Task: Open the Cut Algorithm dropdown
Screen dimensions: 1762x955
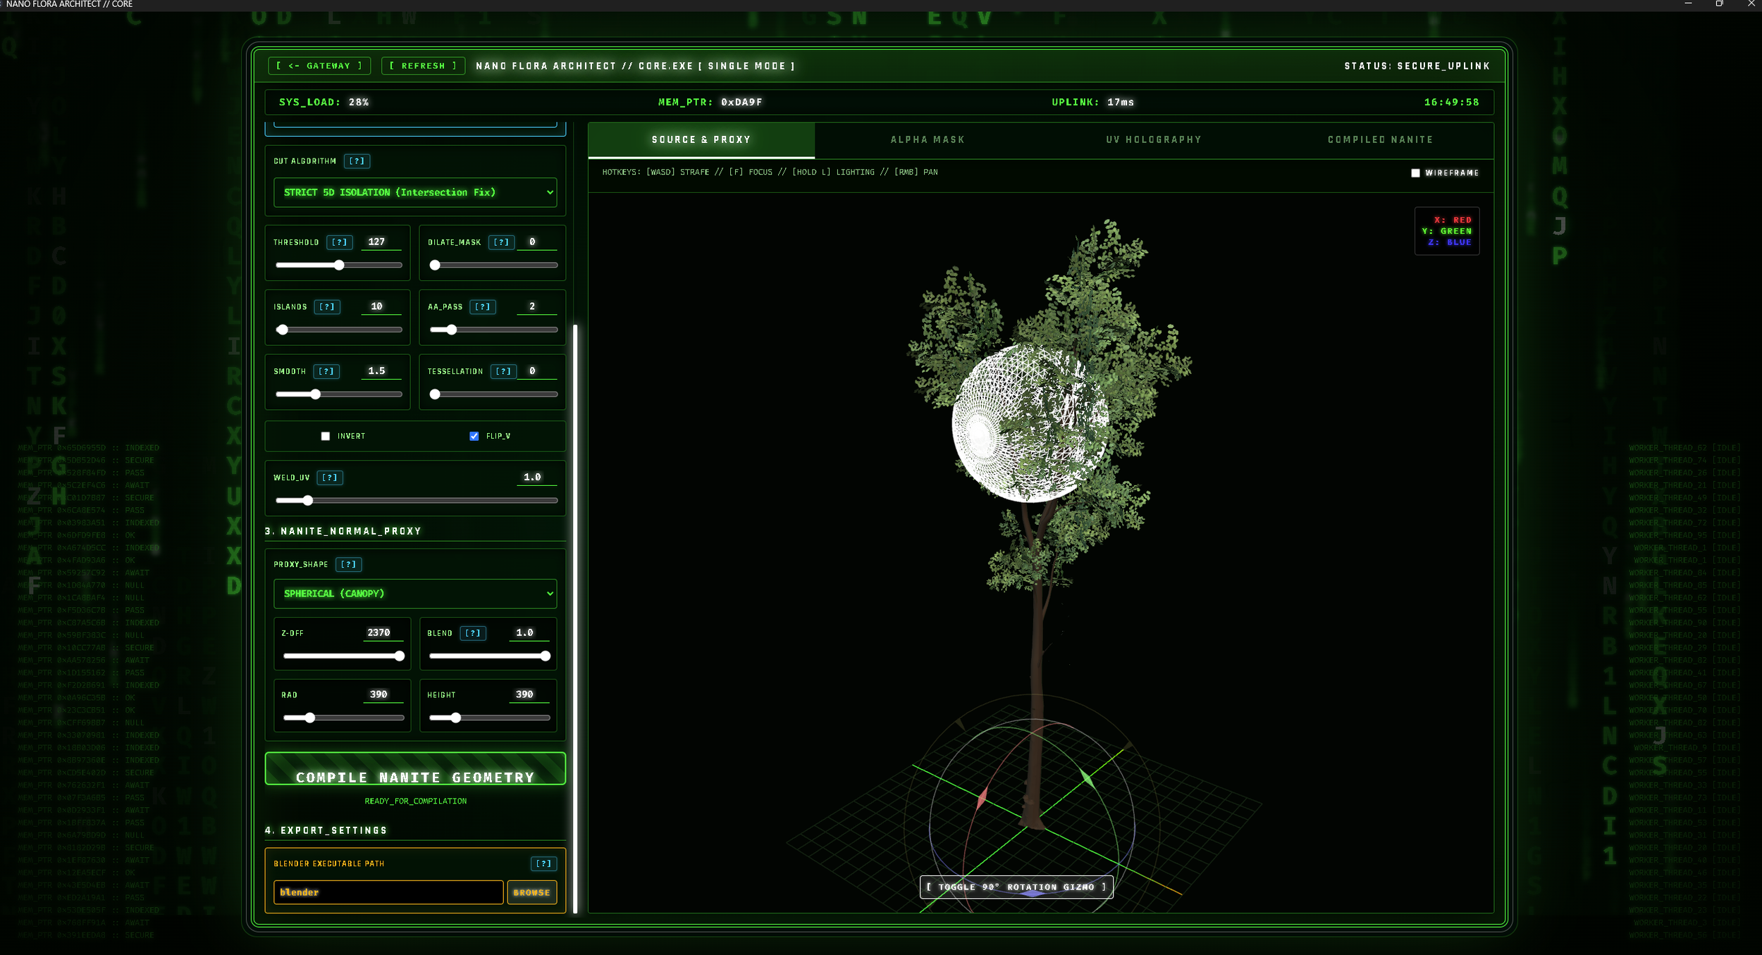Action: 415,192
